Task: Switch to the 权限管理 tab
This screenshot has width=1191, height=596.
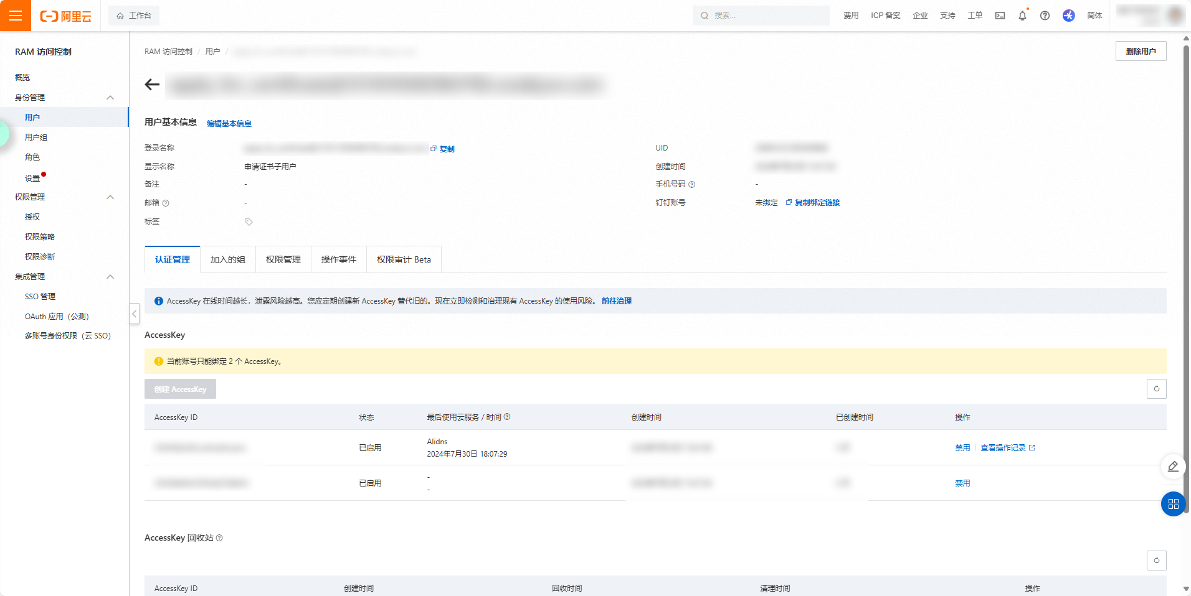Action: 283,259
